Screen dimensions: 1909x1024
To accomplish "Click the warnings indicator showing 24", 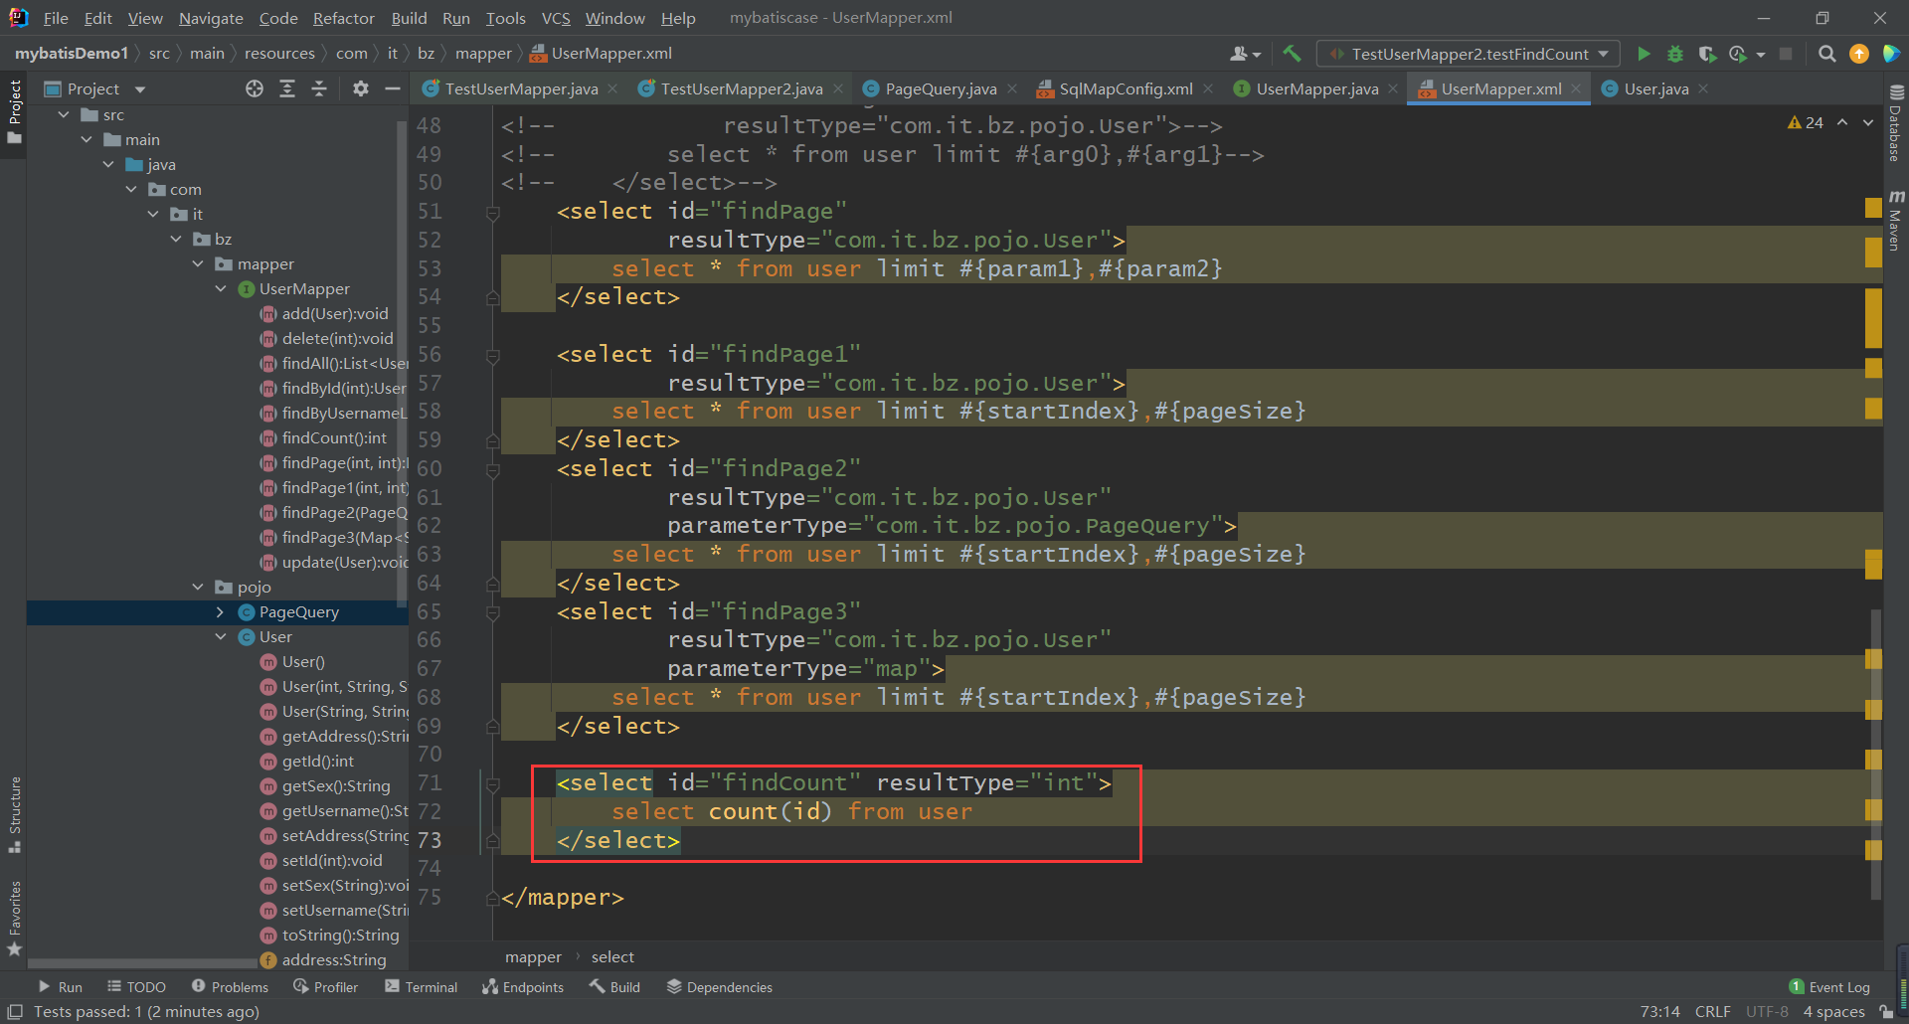I will [1806, 122].
